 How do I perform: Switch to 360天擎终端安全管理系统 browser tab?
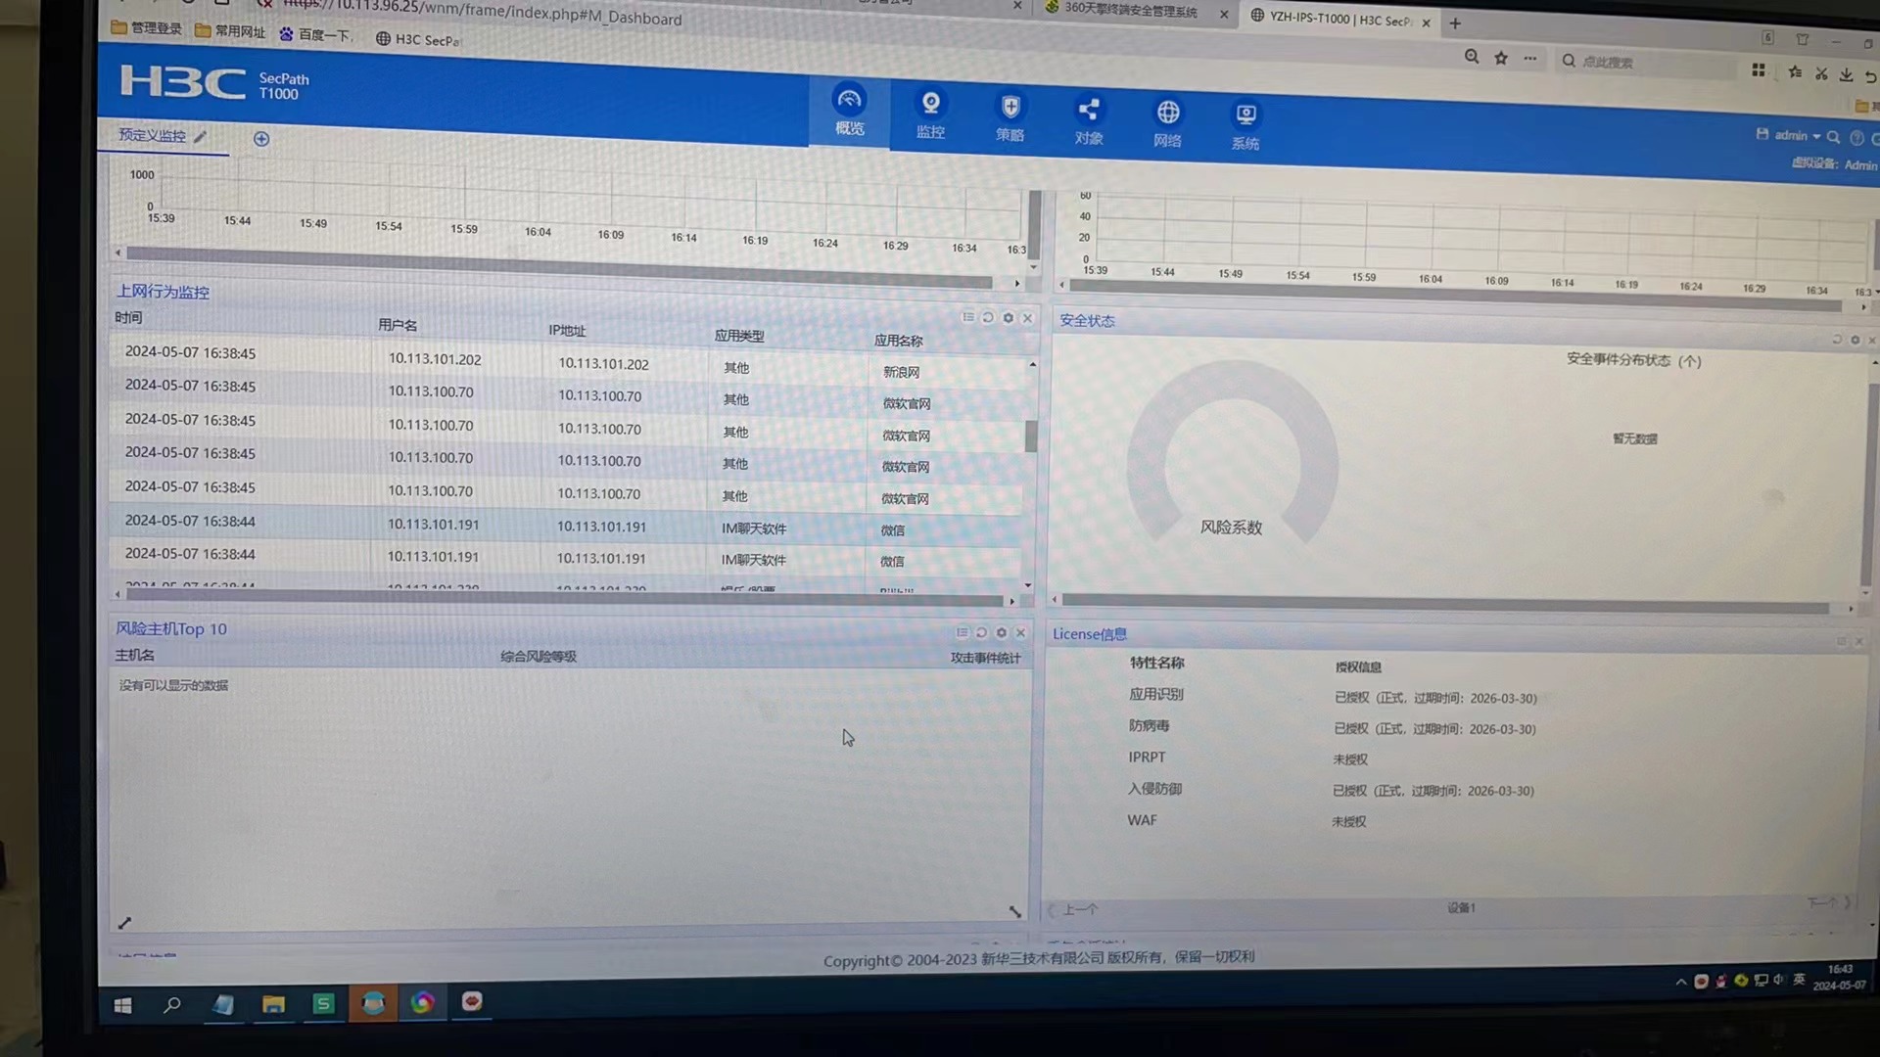point(1130,11)
